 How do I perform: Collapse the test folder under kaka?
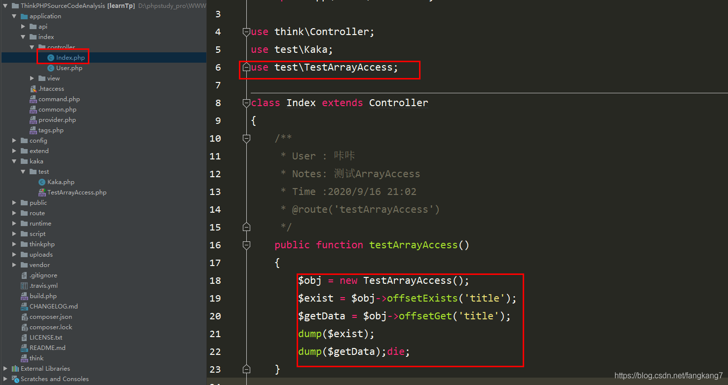click(23, 172)
